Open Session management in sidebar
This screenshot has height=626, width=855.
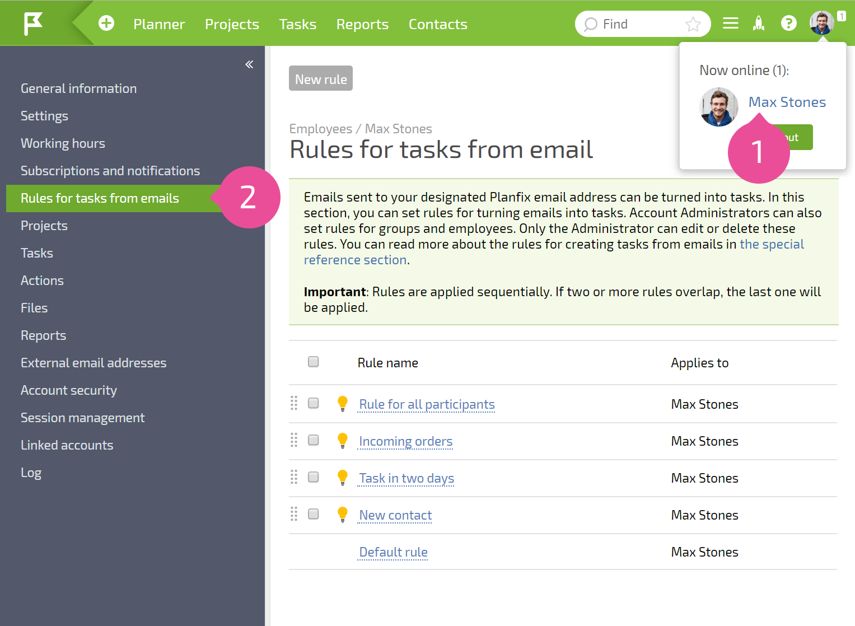(x=83, y=418)
